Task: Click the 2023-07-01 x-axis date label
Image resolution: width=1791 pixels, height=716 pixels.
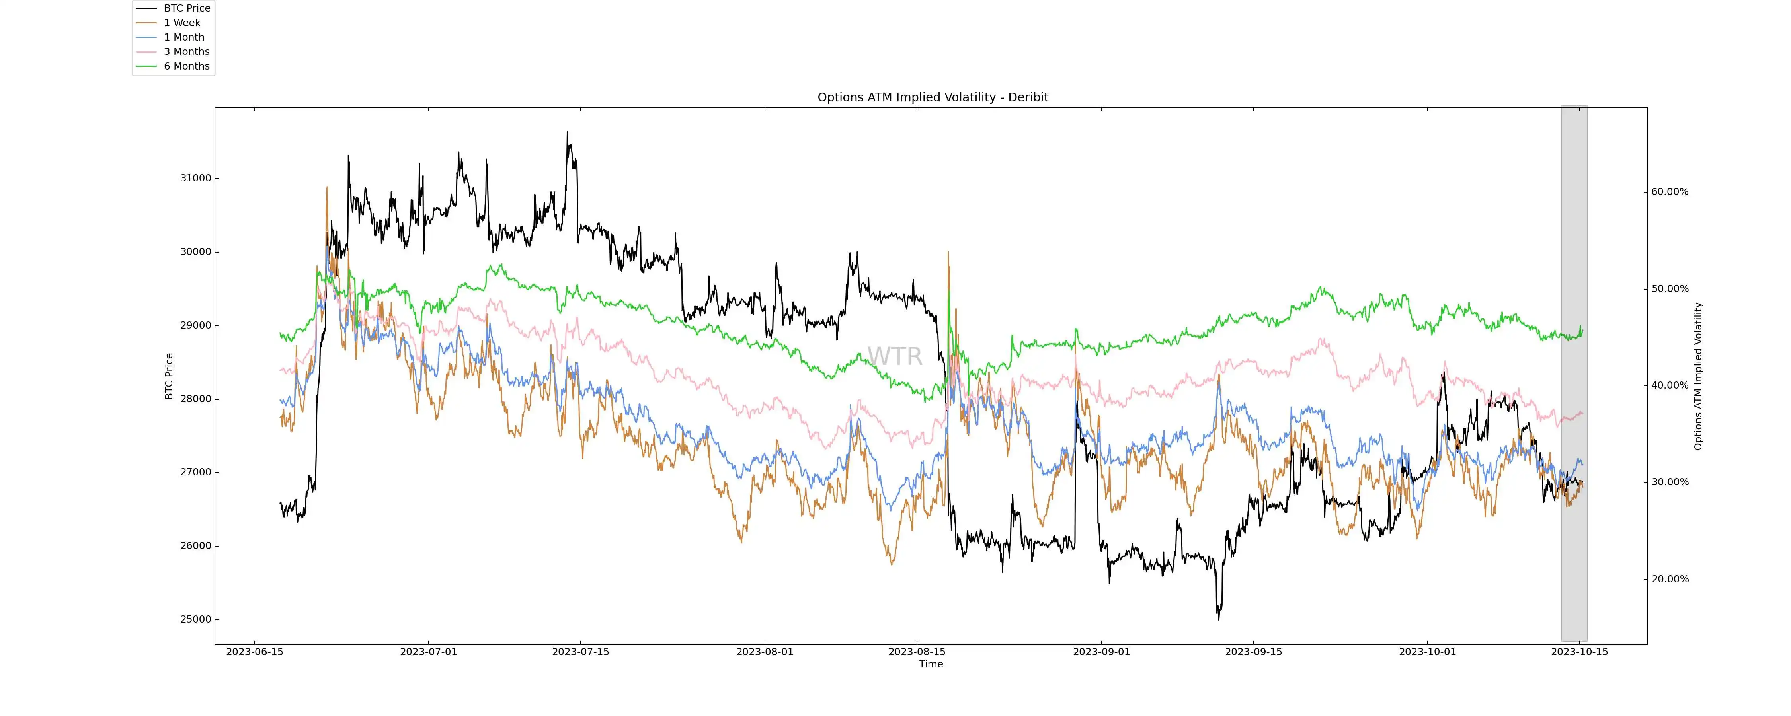Action: click(x=428, y=652)
